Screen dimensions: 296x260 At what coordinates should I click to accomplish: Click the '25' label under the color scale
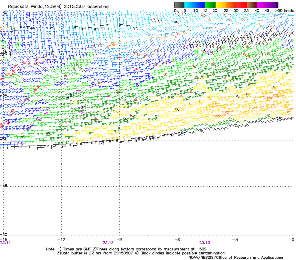coord(226,11)
